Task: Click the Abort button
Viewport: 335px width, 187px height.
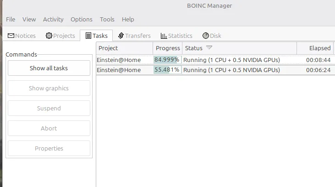Action: click(49, 128)
